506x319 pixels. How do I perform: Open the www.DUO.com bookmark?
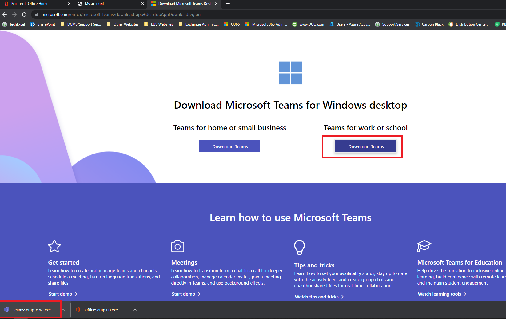308,24
